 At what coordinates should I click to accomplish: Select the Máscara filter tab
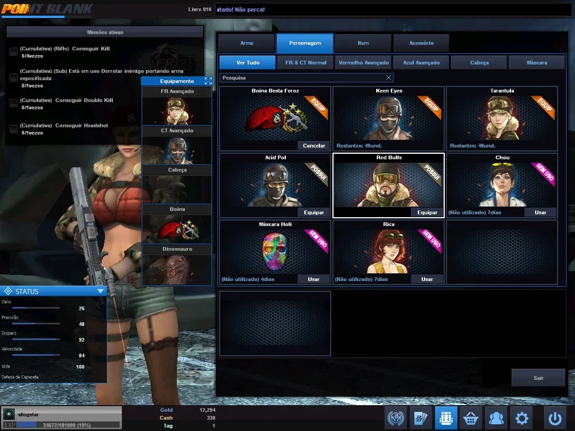536,63
